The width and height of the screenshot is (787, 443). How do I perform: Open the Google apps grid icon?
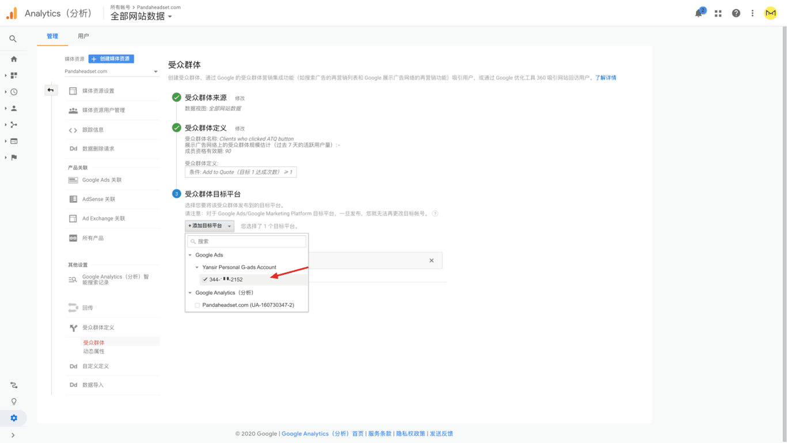click(718, 13)
